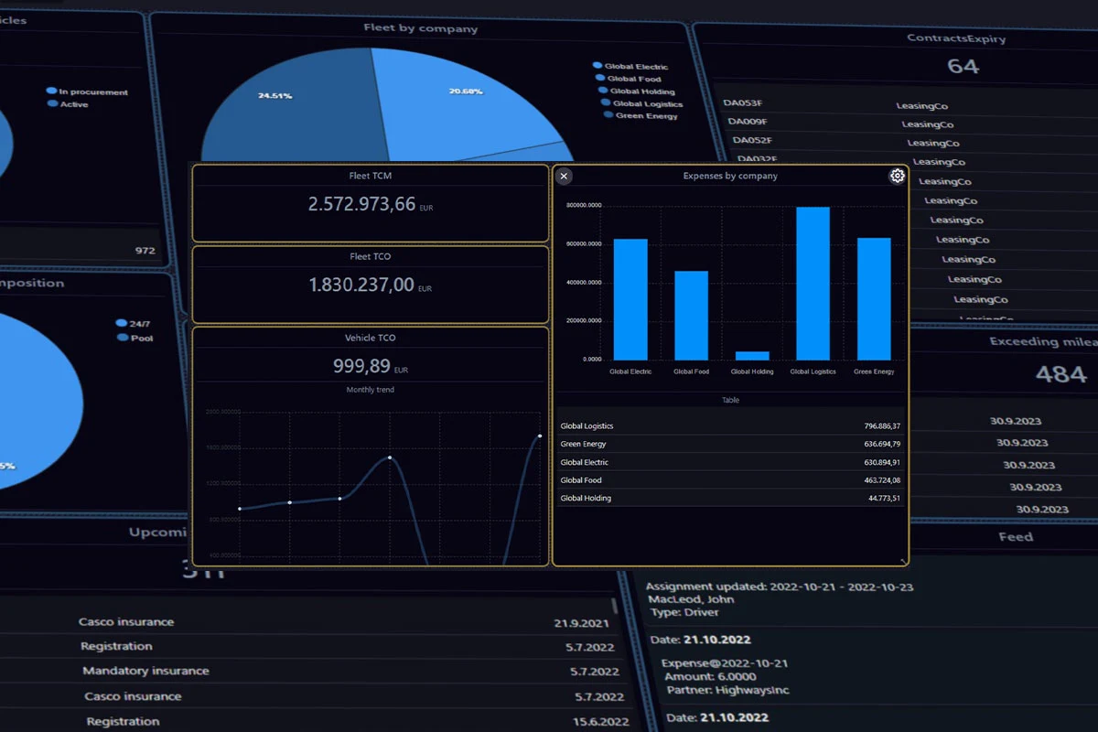Toggle Global Electric legend entry in Fleet by company
The image size is (1098, 732).
coord(630,66)
